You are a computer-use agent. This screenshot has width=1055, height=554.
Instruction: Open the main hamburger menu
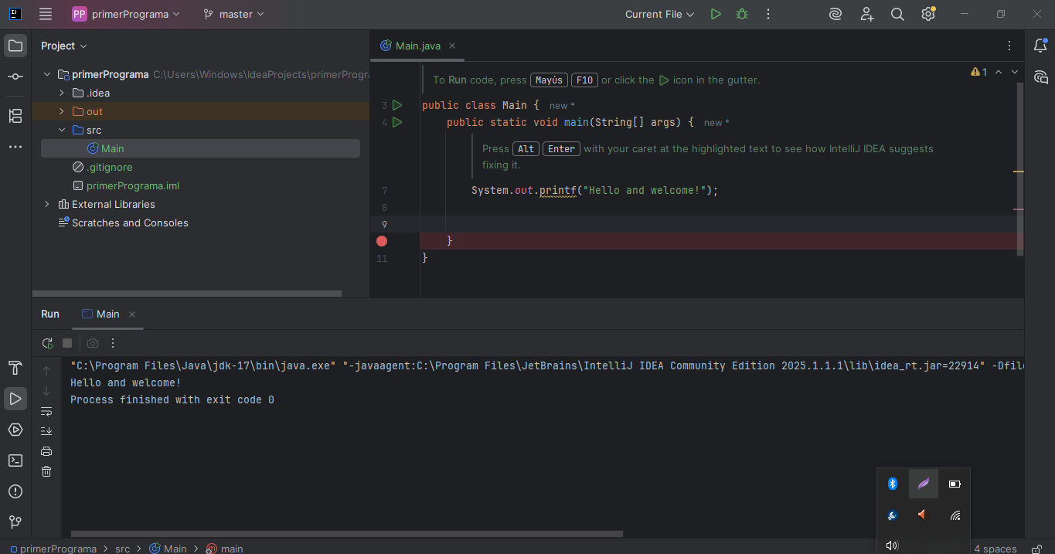(x=46, y=14)
